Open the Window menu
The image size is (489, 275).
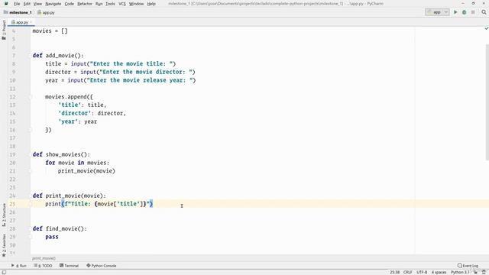pos(136,4)
